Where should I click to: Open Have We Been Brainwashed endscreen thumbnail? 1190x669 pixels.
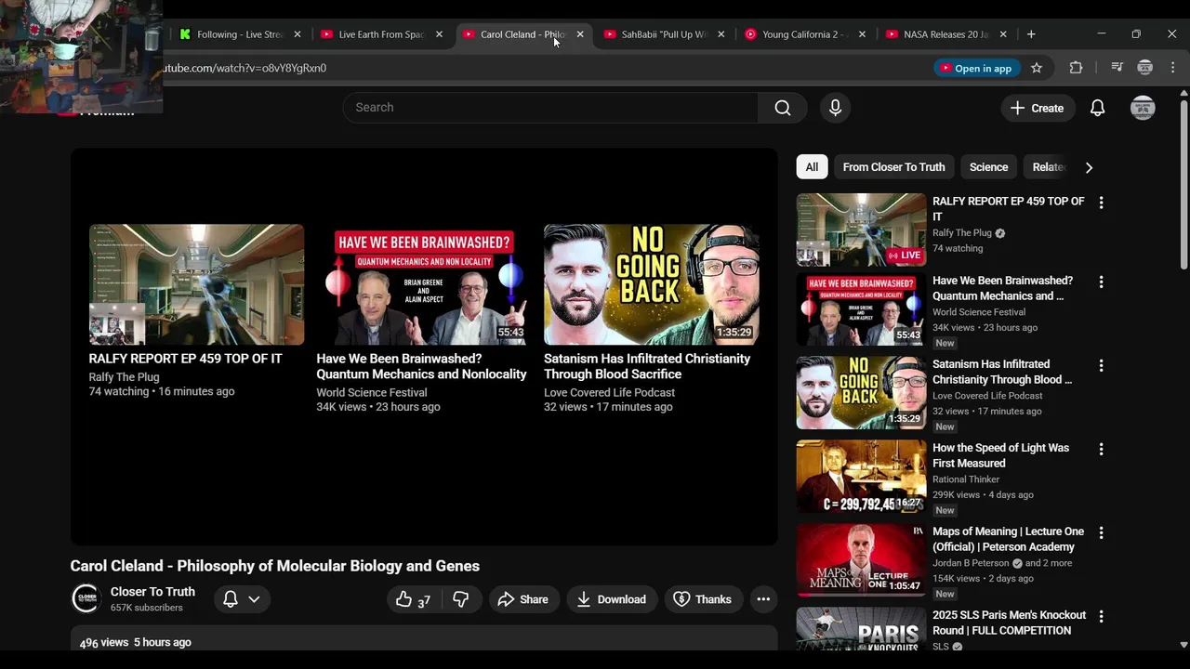pos(424,284)
